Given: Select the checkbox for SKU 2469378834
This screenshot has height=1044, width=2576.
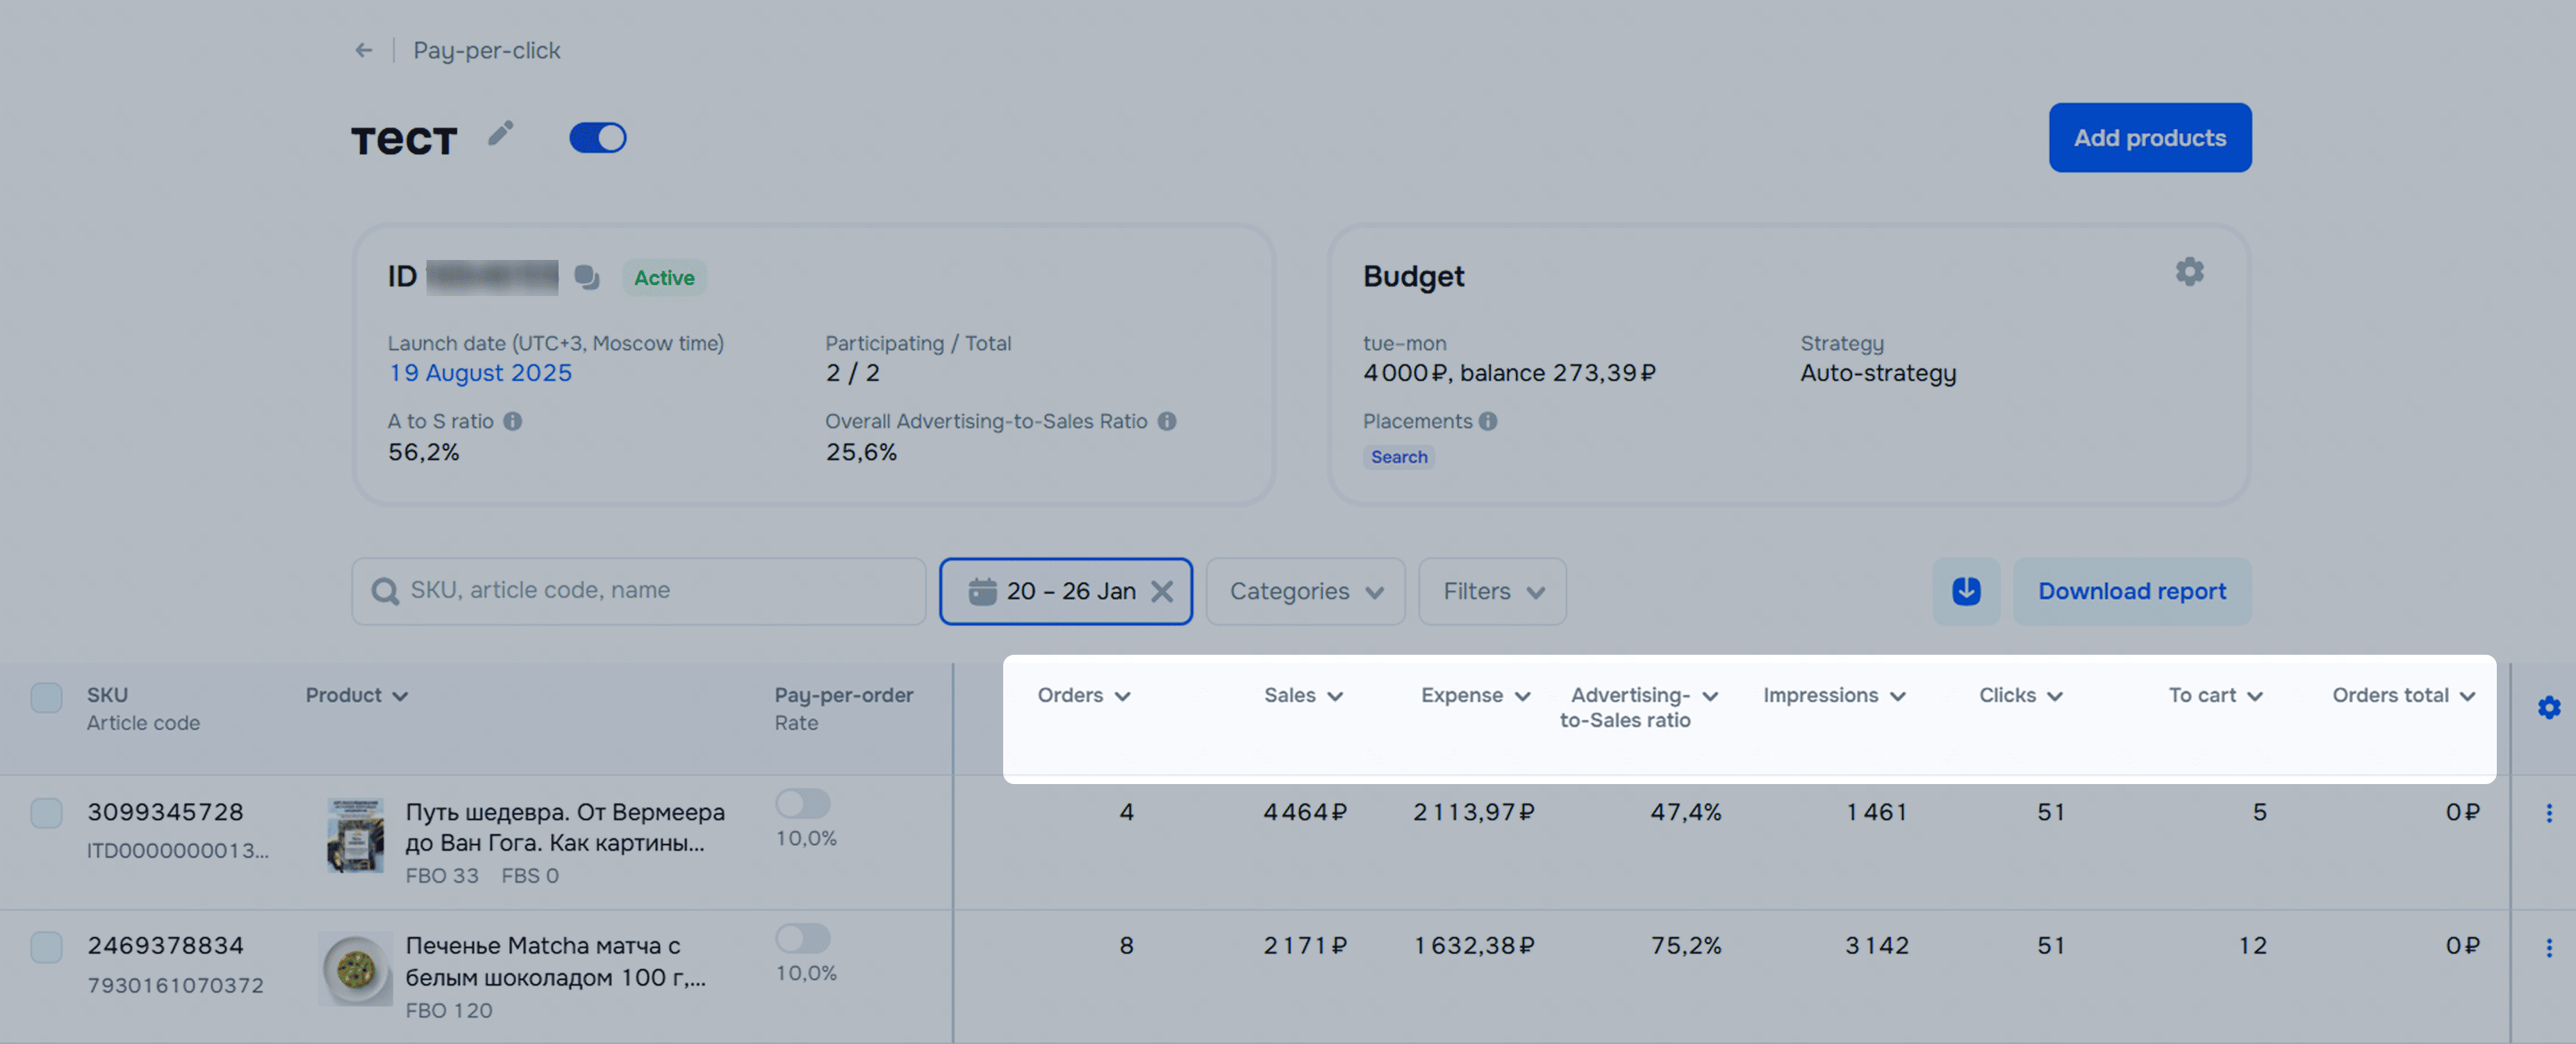Looking at the screenshot, I should (x=46, y=946).
